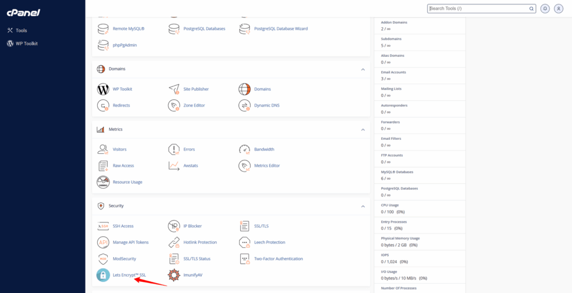
Task: Click the ImunifyAV icon
Action: click(174, 275)
